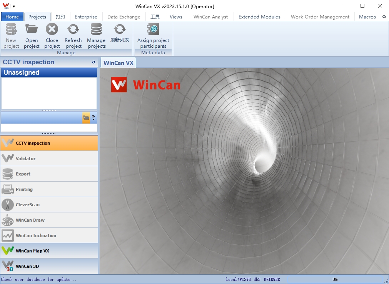Screen dimensions: 389x284
Task: Open the quick access toolbar dropdown
Action: click(13, 6)
